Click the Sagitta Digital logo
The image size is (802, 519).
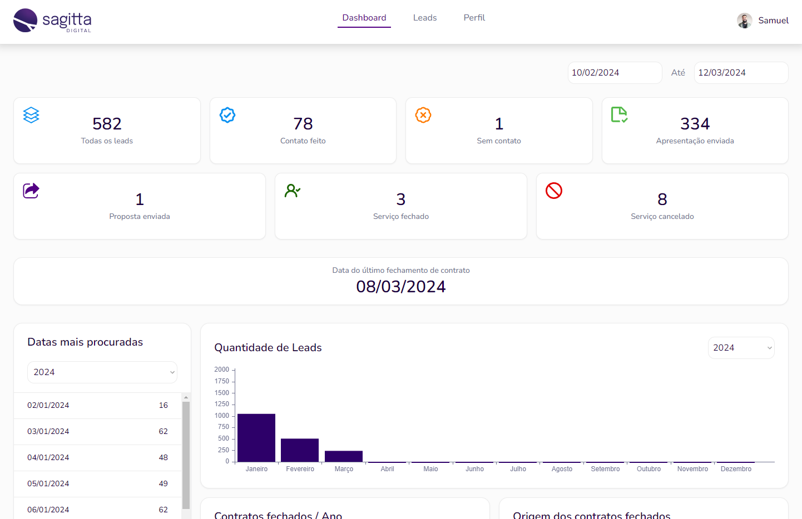point(52,21)
